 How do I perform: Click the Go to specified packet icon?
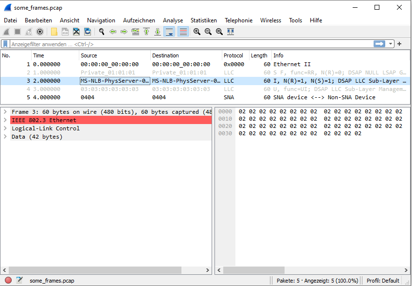tap(135, 32)
